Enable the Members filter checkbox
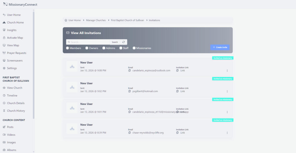 [68, 48]
